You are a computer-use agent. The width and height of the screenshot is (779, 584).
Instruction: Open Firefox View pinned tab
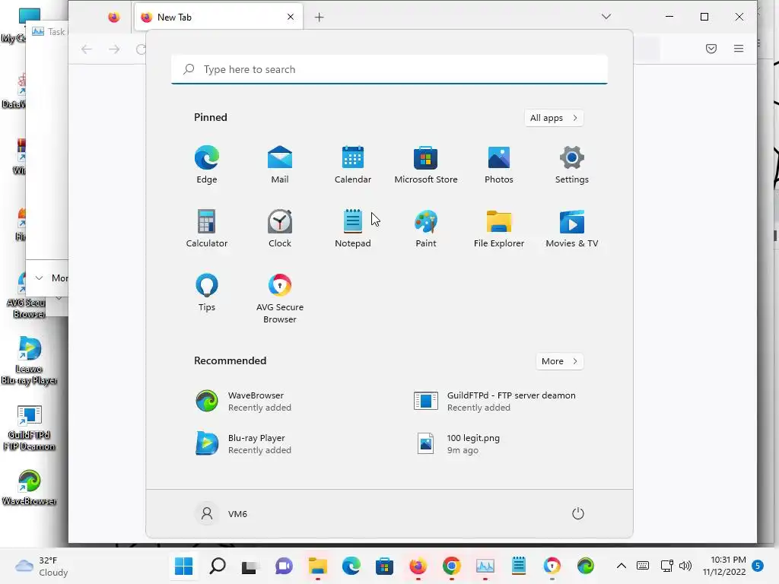[114, 17]
